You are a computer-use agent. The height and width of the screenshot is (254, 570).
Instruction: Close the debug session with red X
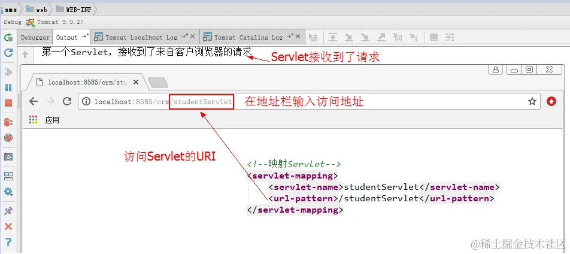[x=8, y=226]
